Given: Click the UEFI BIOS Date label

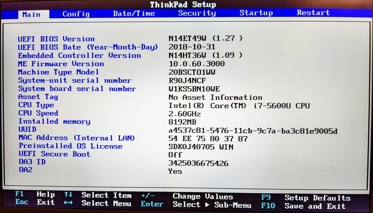Looking at the screenshot, I should pos(88,47).
